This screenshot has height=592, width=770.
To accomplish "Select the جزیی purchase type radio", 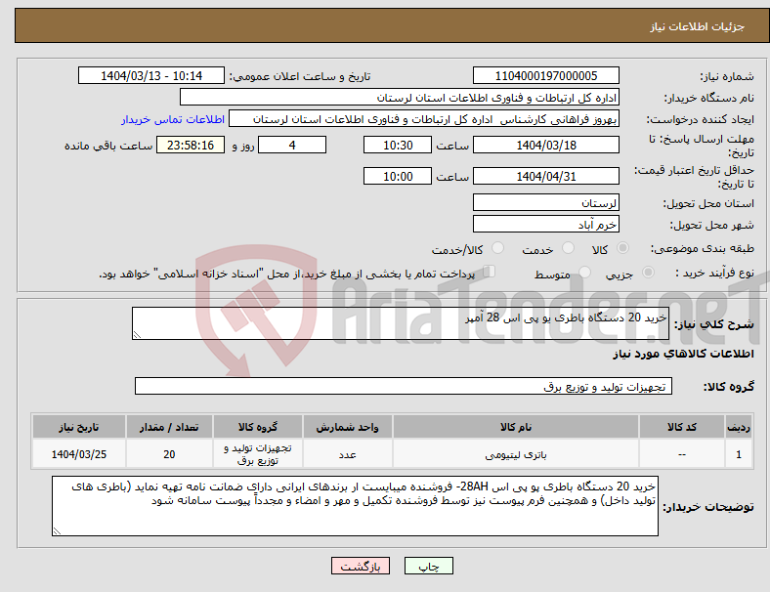I will click(x=648, y=273).
